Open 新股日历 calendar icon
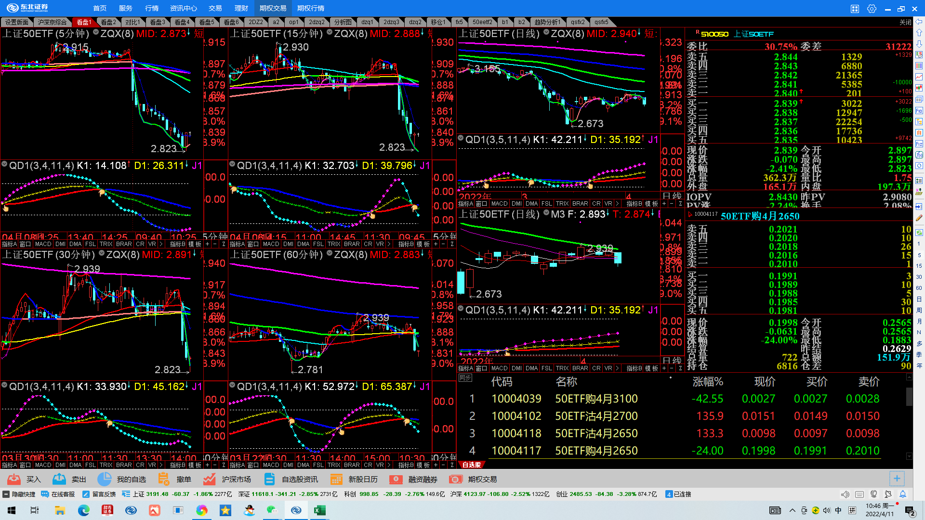 tap(336, 479)
